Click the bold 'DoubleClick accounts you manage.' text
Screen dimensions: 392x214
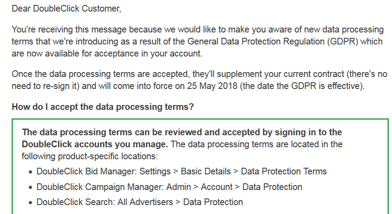tap(95, 144)
